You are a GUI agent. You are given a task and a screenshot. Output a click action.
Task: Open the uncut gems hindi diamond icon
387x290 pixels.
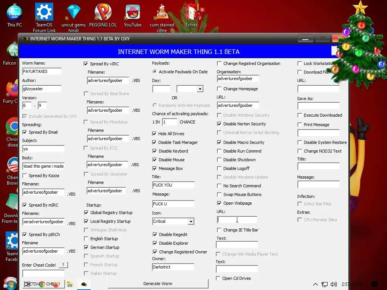click(x=73, y=18)
